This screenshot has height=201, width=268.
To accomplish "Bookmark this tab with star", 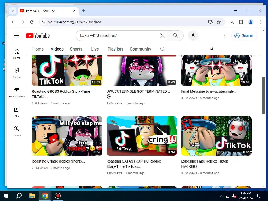I will (219, 22).
